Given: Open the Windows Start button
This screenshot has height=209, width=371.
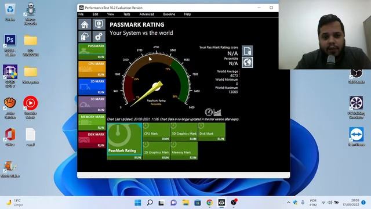Looking at the screenshot, I should (x=138, y=203).
